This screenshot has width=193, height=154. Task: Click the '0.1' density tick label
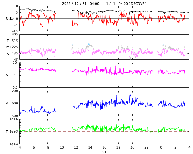point(15,88)
